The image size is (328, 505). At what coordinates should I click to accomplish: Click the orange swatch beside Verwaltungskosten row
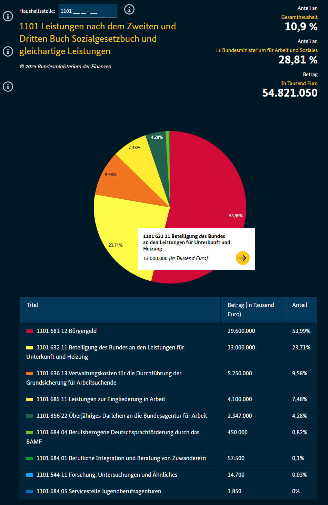[30, 374]
